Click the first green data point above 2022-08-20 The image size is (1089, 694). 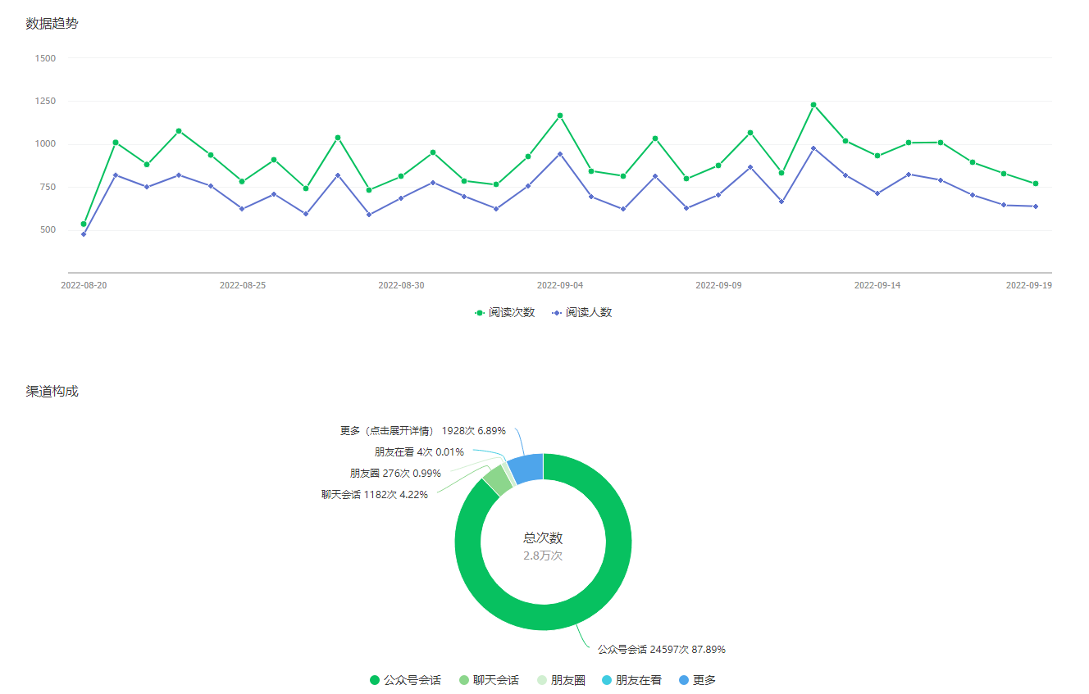[x=84, y=224]
